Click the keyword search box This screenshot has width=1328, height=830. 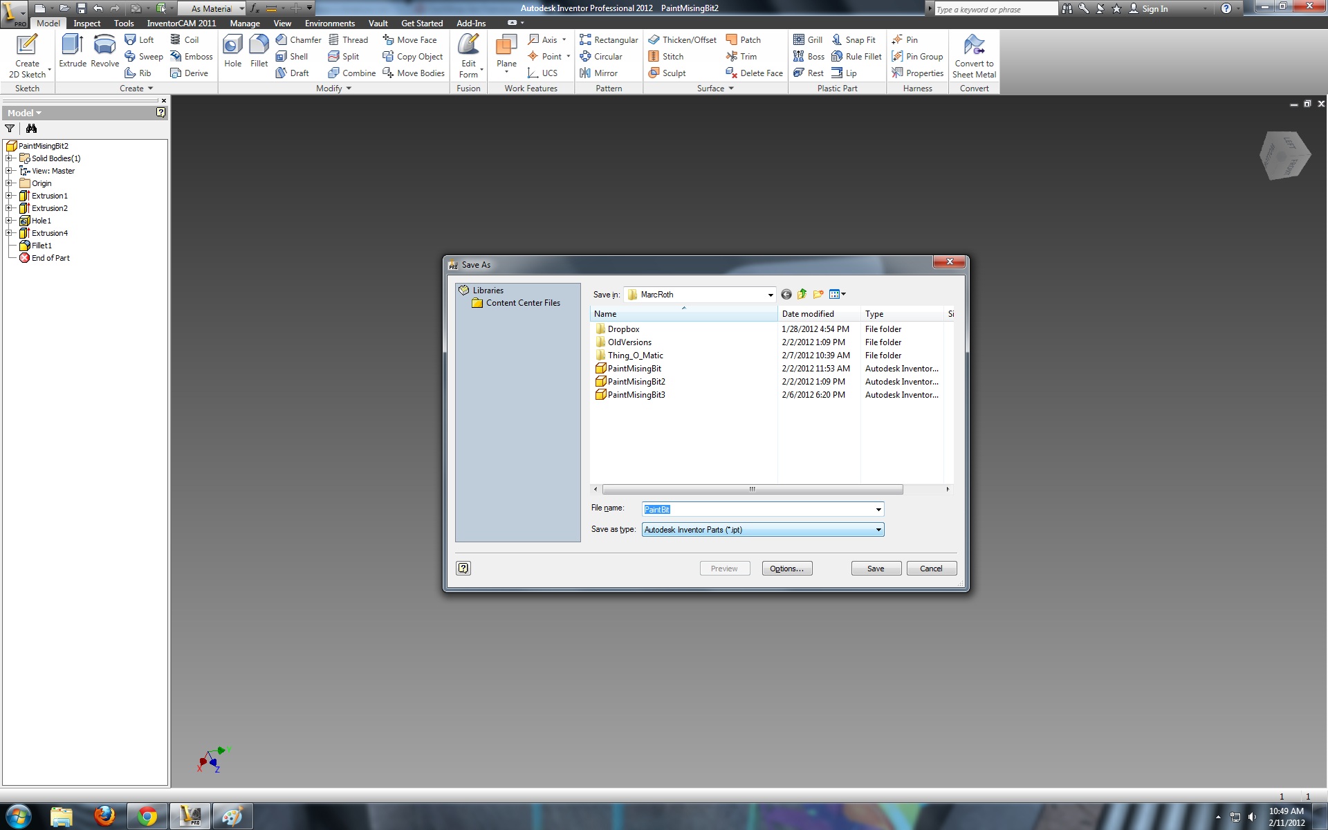(x=995, y=9)
